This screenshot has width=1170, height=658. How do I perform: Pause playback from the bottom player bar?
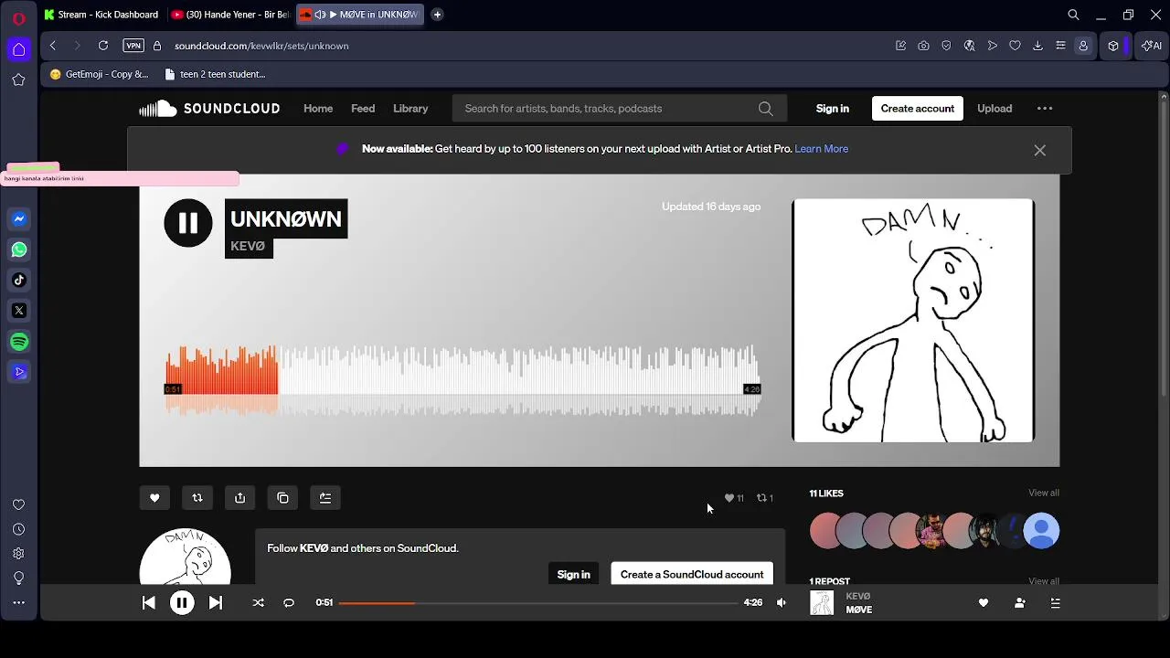click(182, 602)
